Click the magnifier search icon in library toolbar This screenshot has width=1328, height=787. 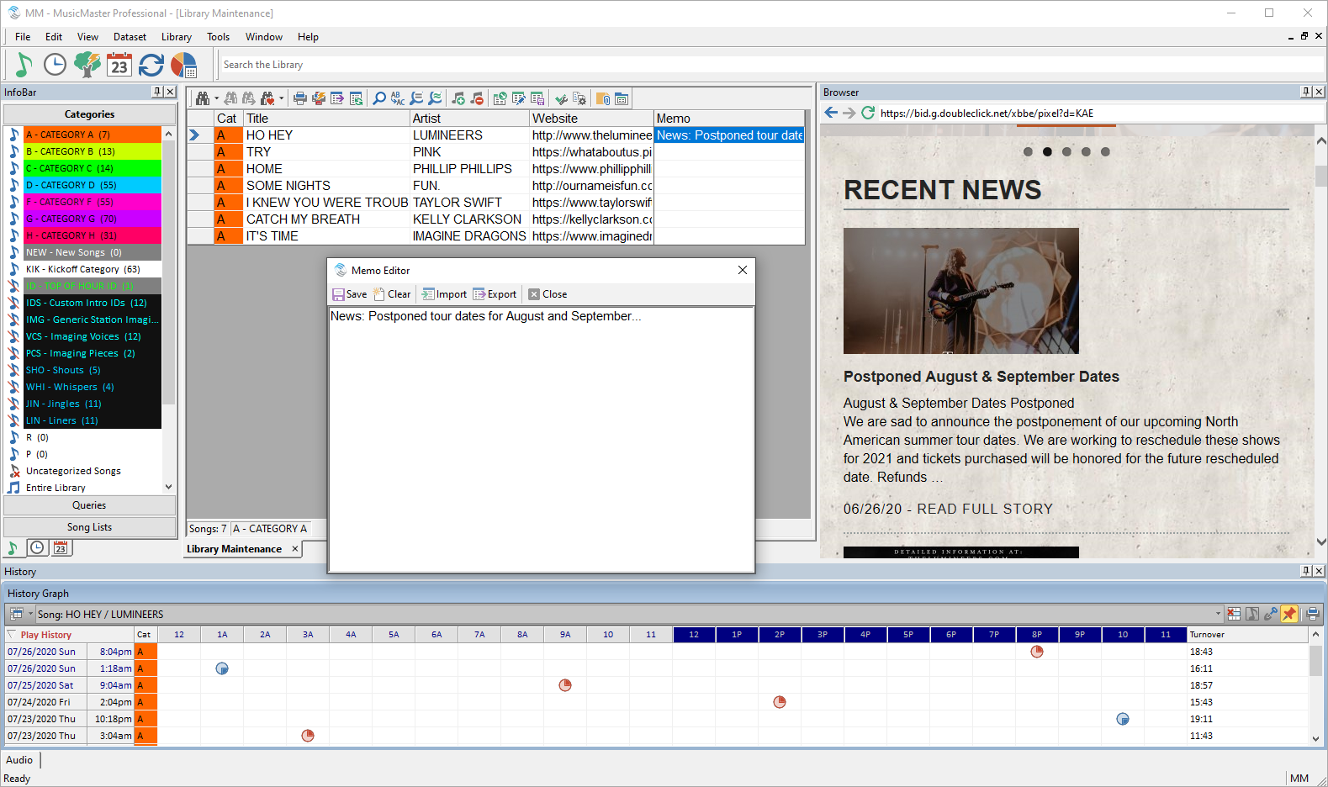[x=379, y=98]
